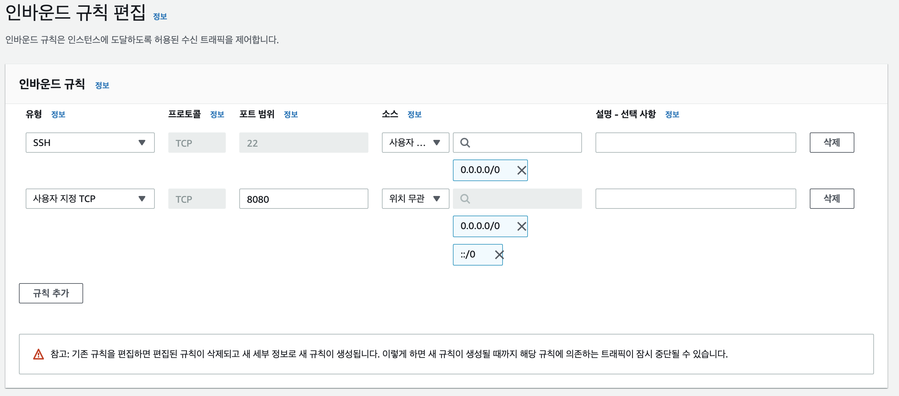
Task: Open 정보 link next to 소스
Action: [x=414, y=115]
